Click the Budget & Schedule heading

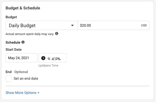click(23, 8)
